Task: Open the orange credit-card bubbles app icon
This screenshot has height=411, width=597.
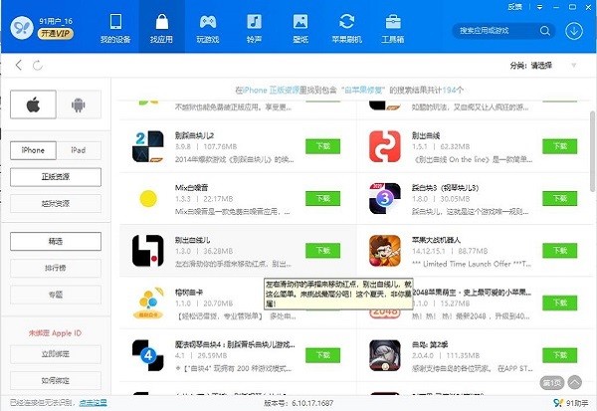Action: [x=147, y=303]
